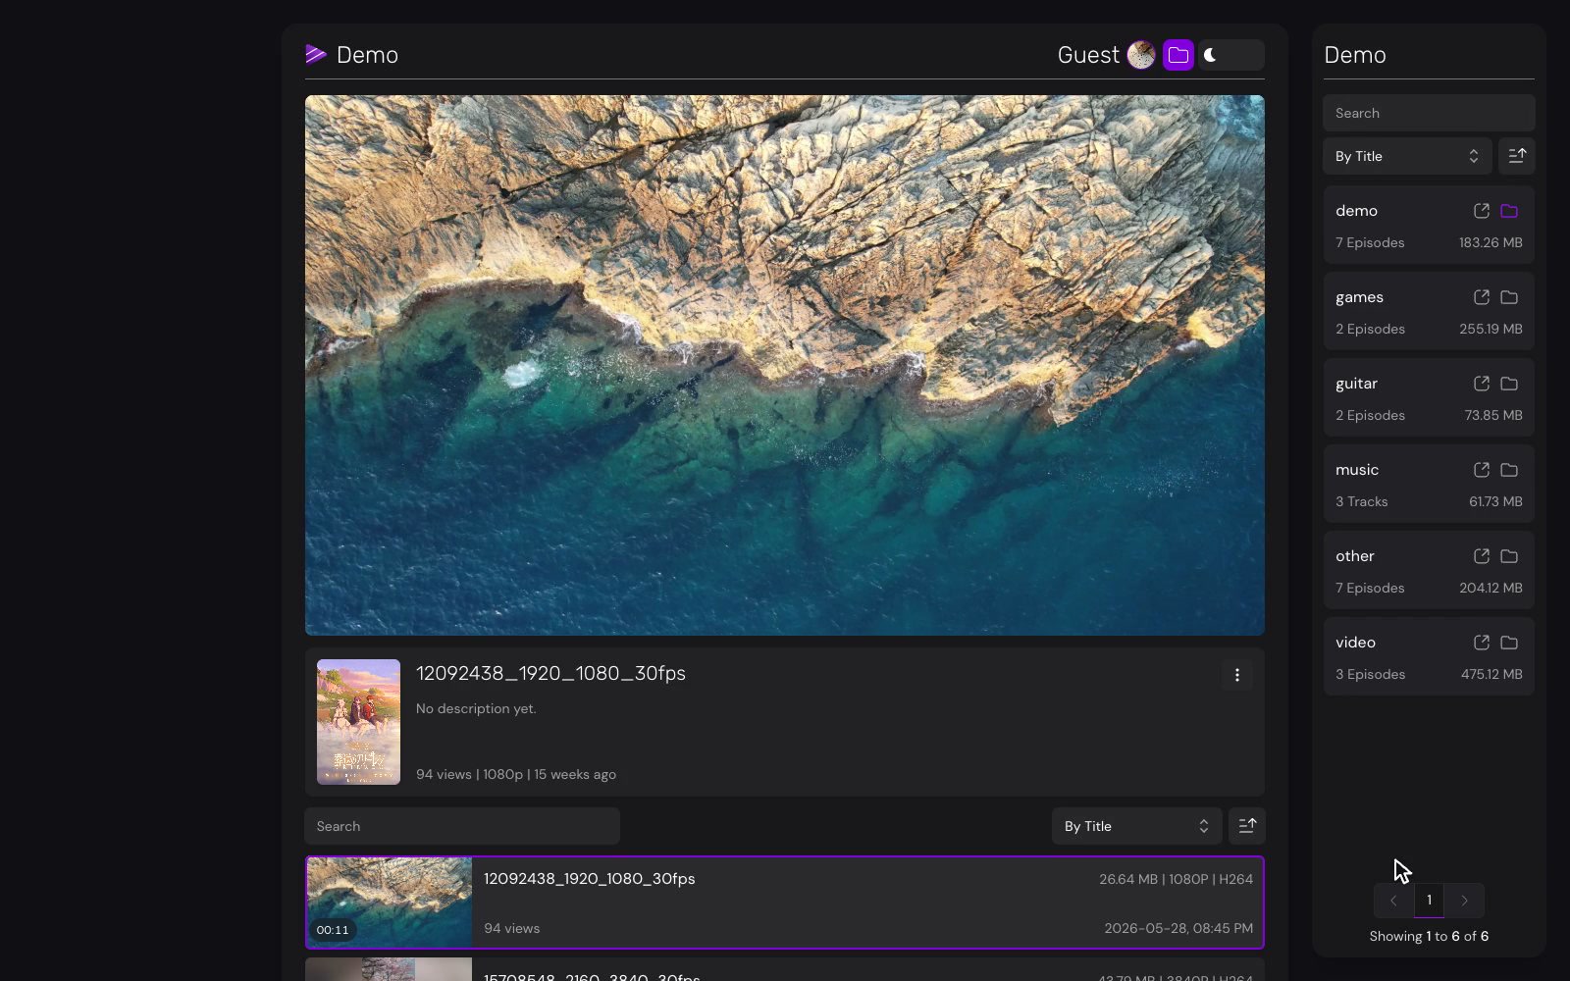Open the video options three-dot menu
The image size is (1570, 981).
pyautogui.click(x=1237, y=675)
